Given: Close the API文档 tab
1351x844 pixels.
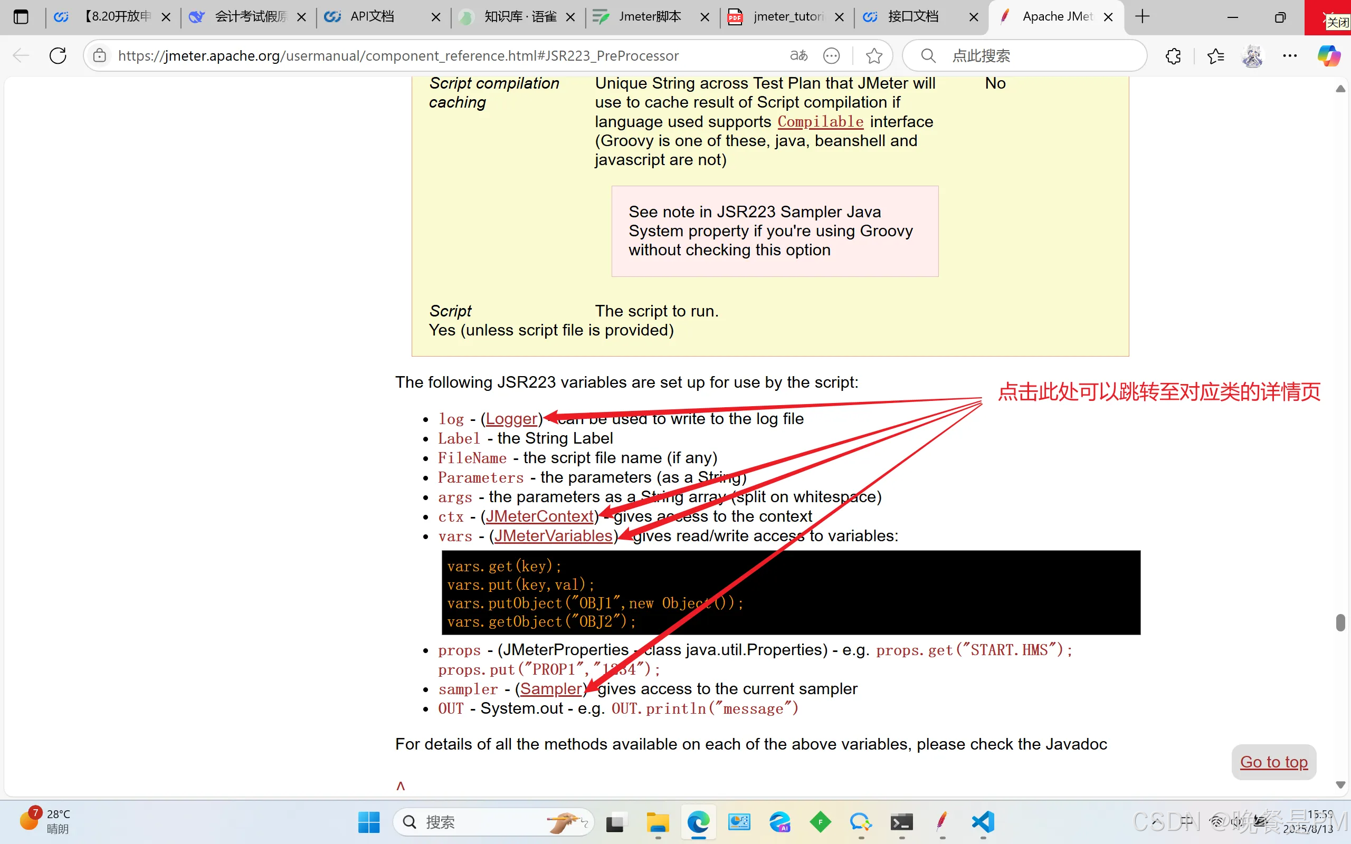Looking at the screenshot, I should point(436,17).
